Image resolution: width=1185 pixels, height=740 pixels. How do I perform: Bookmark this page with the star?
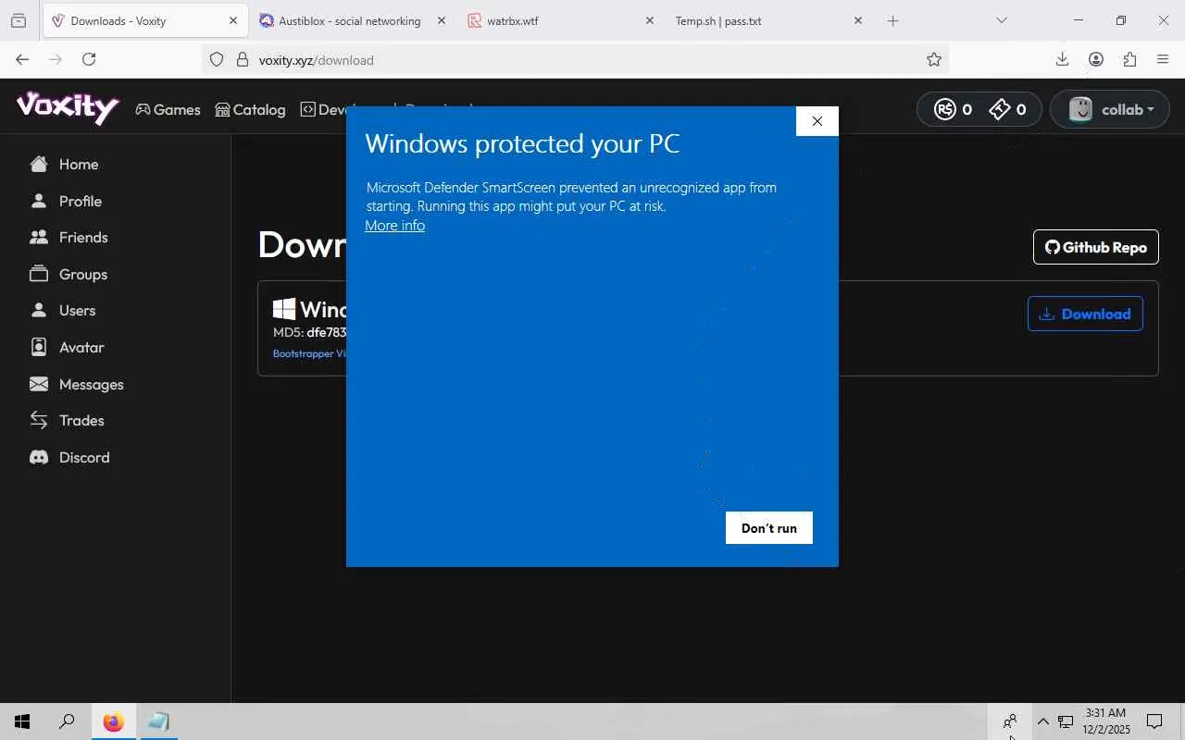(934, 59)
